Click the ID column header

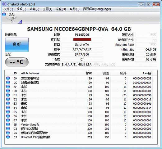pyautogui.click(x=15, y=73)
